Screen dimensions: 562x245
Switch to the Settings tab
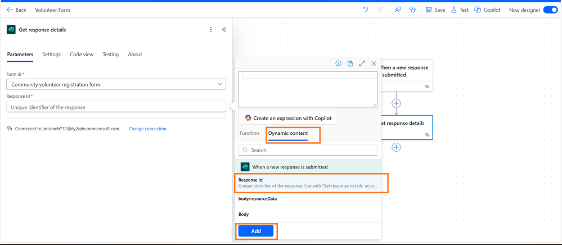(x=51, y=55)
